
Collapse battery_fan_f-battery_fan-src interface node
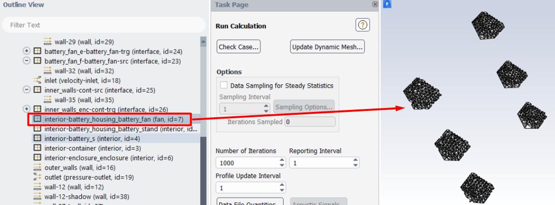click(27, 61)
